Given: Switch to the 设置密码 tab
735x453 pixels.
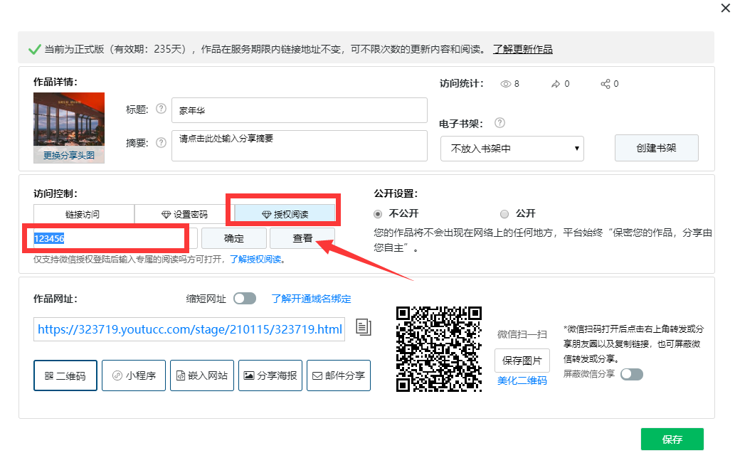Looking at the screenshot, I should tap(184, 214).
